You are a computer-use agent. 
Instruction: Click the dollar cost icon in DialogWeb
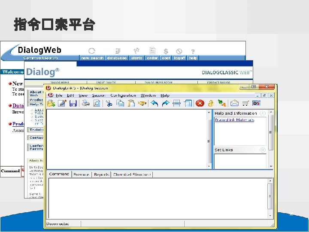click(166, 51)
